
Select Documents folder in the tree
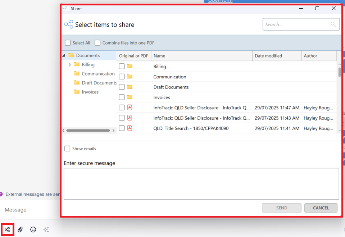pyautogui.click(x=88, y=55)
